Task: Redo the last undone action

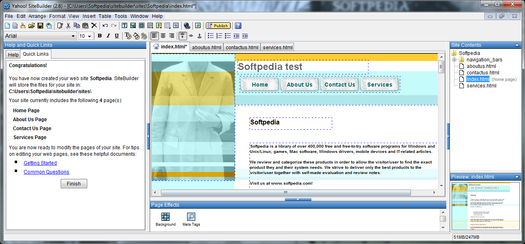Action: pos(114,26)
